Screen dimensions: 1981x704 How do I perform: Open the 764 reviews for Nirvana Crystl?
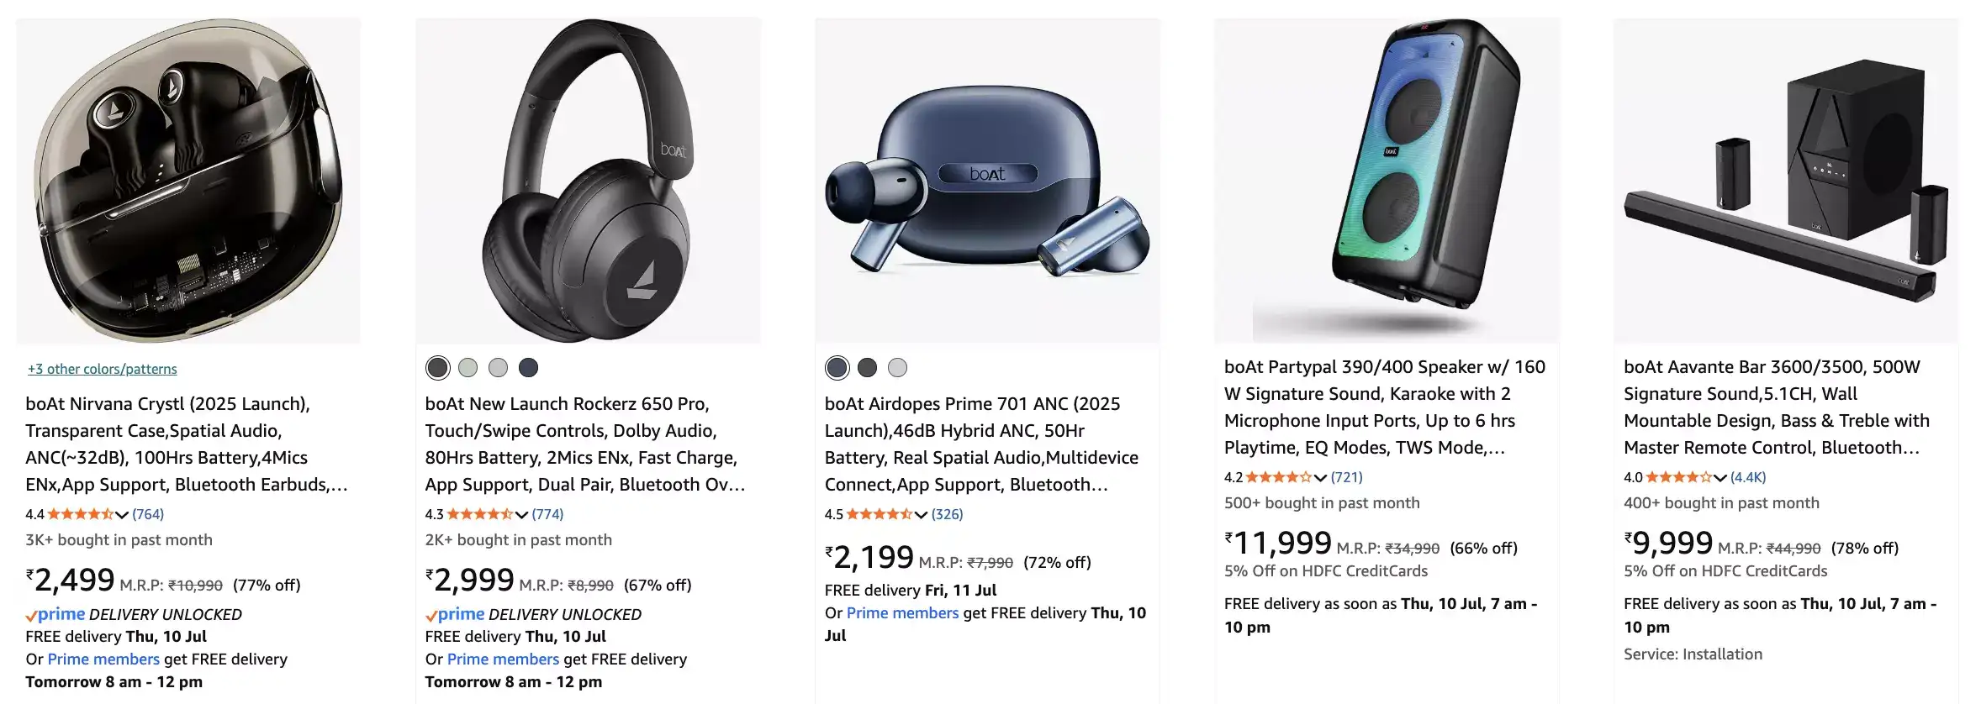[x=148, y=514]
